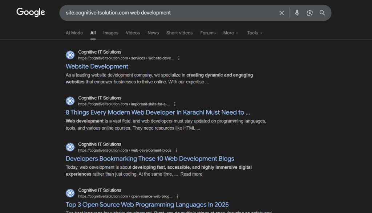Click favicon beside Website Development result

pos(70,55)
